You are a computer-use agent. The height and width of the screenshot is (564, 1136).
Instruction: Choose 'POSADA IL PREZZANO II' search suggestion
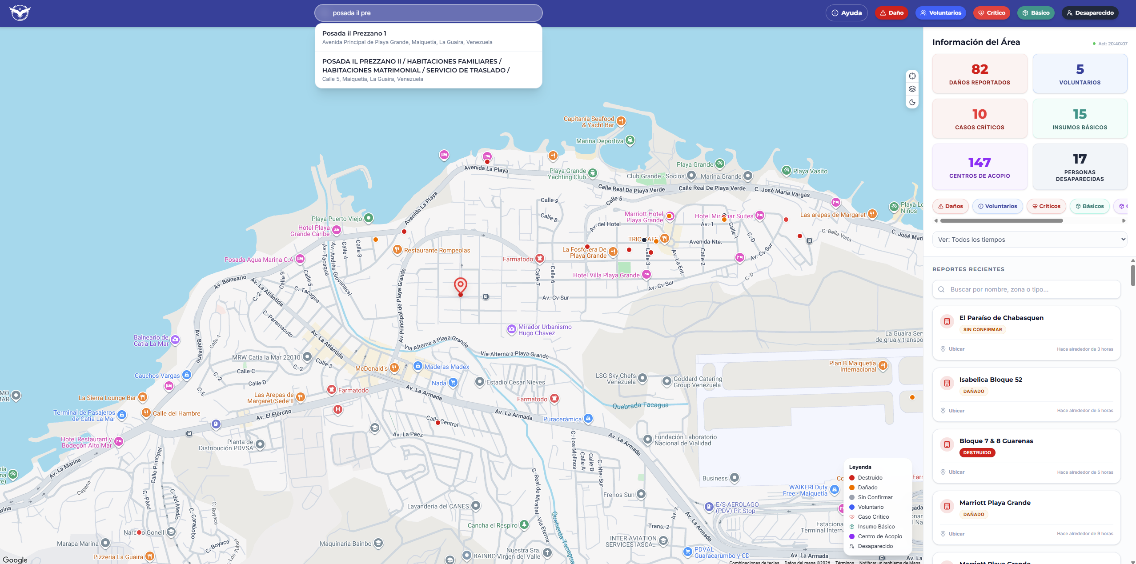coord(428,70)
